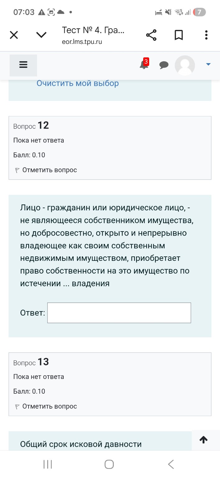Viewport: 220px width, 478px height.
Task: Open the messages chat icon
Action: click(x=164, y=65)
